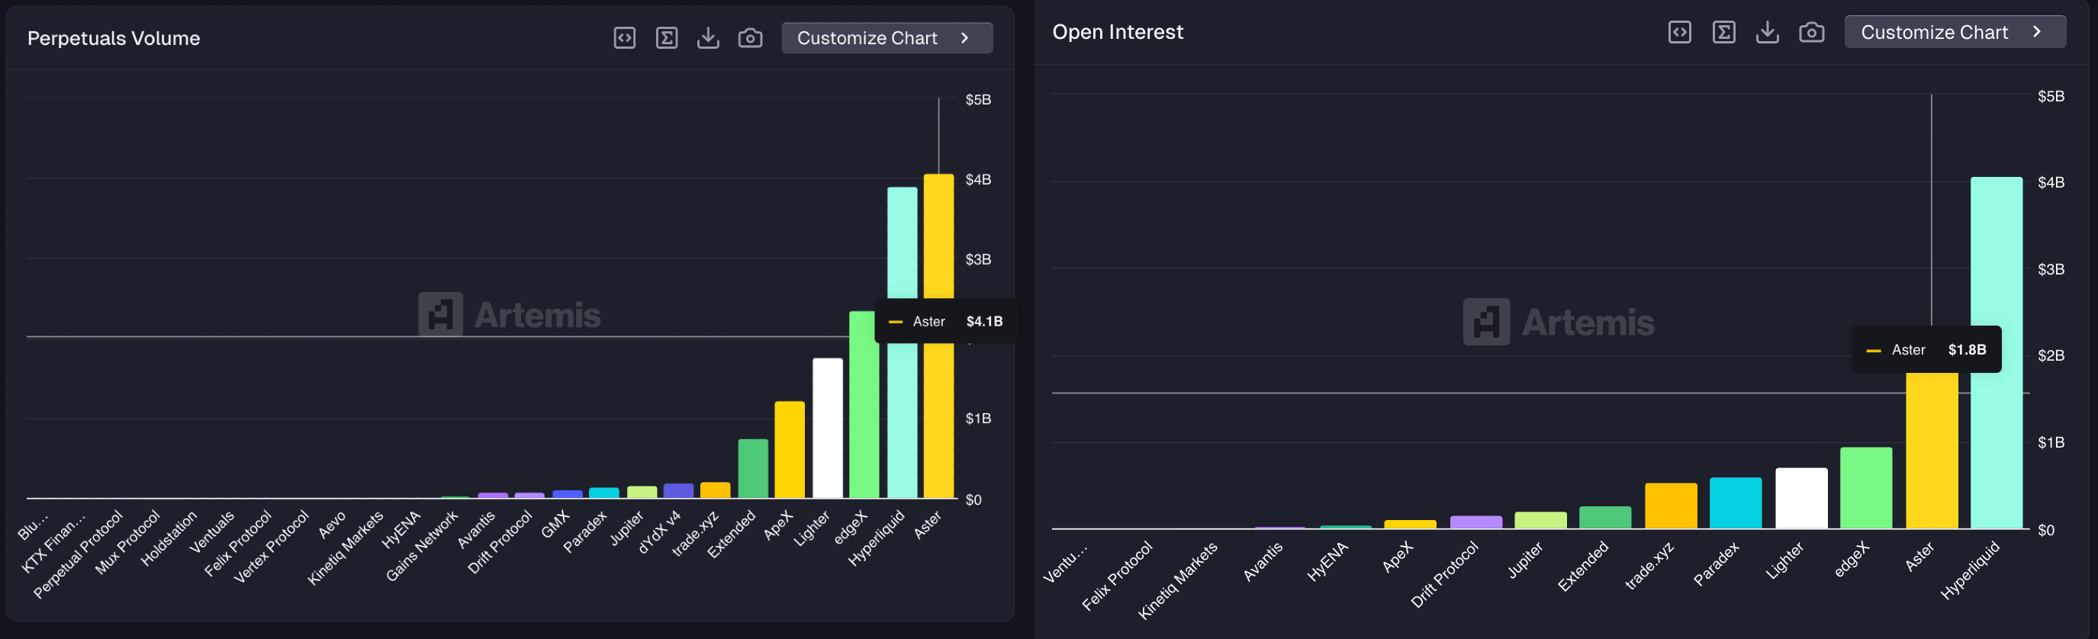Click the ApeX bar in Perpetuals Volume
Image resolution: width=2098 pixels, height=639 pixels.
[x=789, y=448]
